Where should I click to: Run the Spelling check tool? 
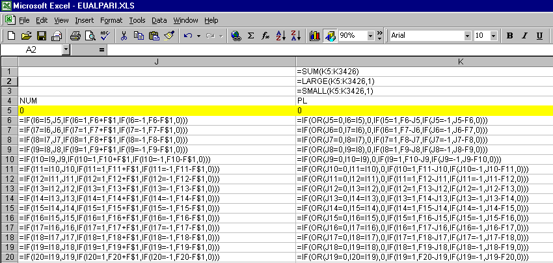[104, 35]
